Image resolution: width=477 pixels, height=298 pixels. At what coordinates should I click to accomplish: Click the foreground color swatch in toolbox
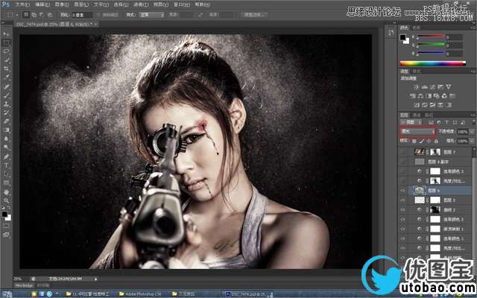(x=4, y=215)
